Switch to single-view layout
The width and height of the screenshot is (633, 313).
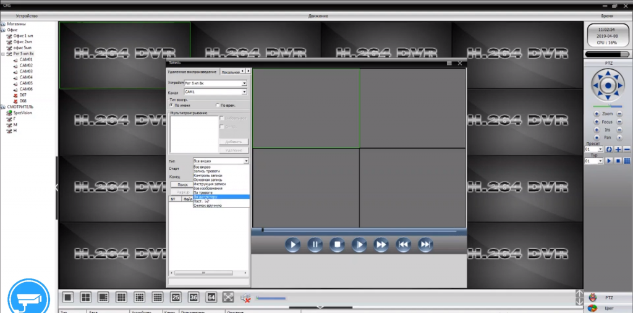point(68,298)
